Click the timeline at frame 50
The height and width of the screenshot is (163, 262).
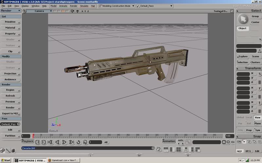128,136
